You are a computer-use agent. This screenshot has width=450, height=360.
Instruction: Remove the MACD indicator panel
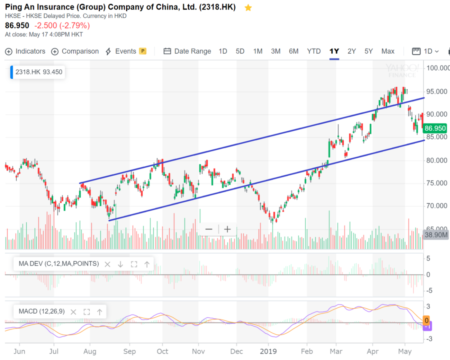pyautogui.click(x=73, y=312)
